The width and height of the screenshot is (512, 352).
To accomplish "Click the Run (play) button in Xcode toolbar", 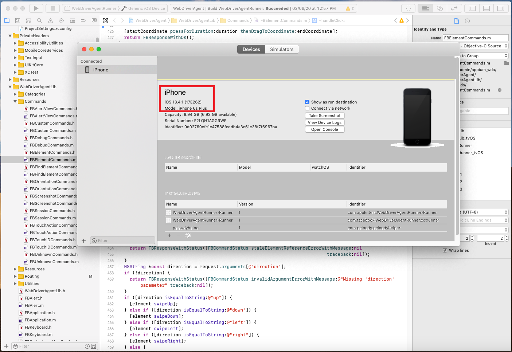I will (x=36, y=8).
